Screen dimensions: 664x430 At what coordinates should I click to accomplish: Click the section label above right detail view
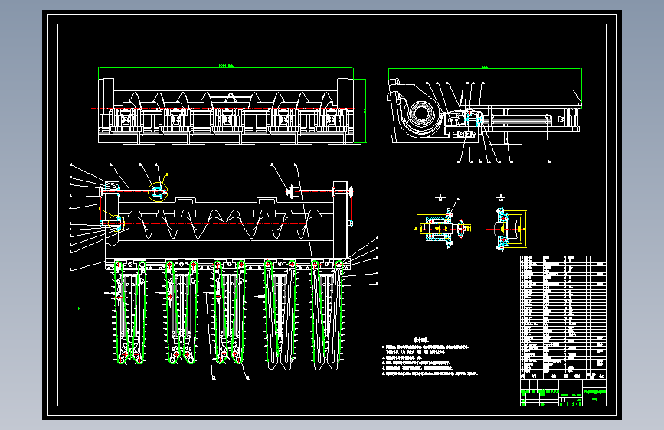tap(501, 197)
